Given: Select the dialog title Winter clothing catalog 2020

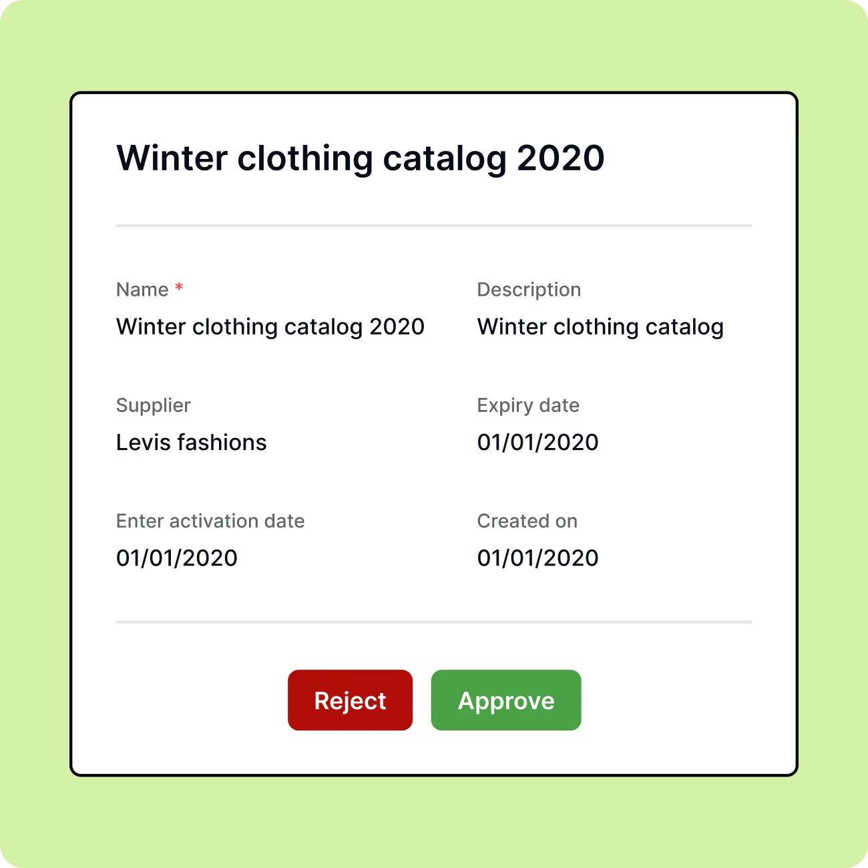Looking at the screenshot, I should (361, 159).
